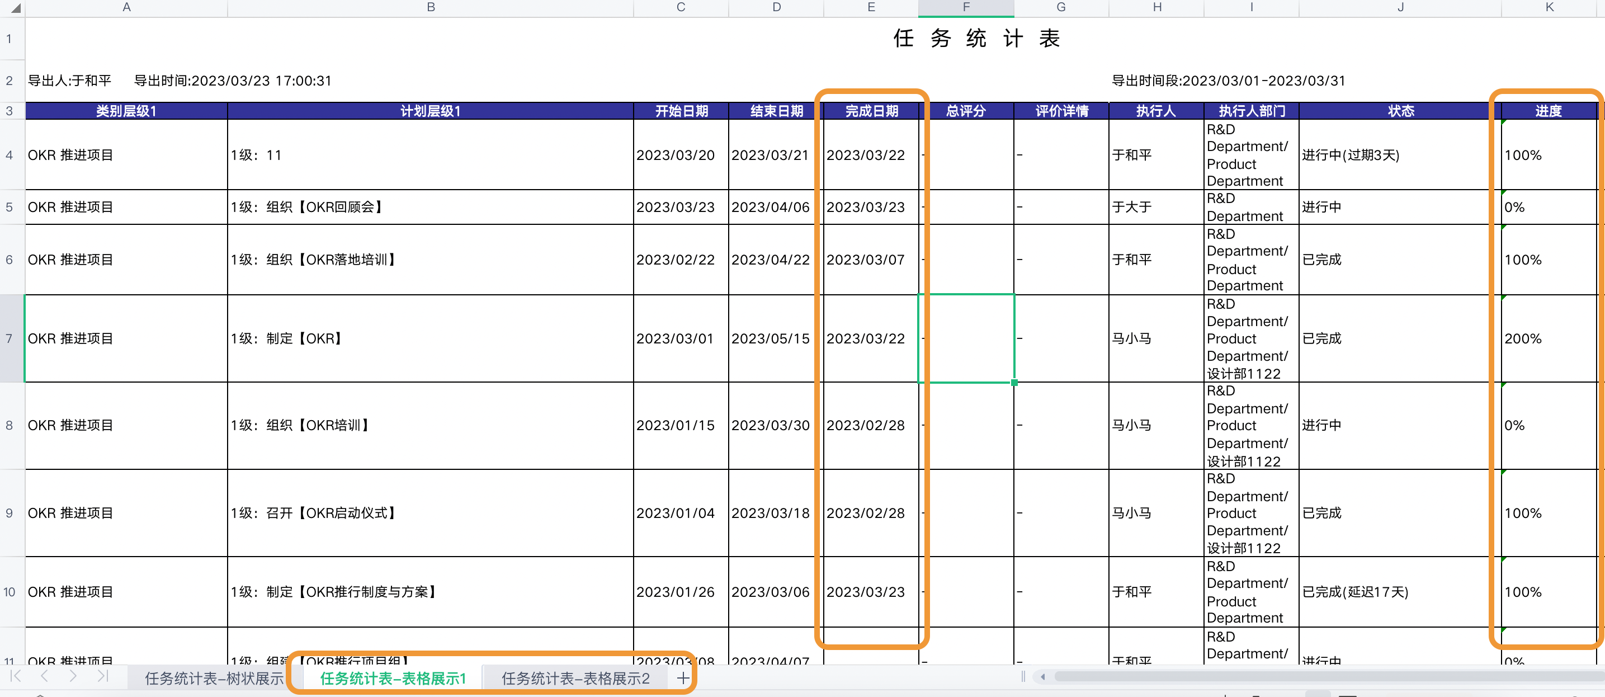Image resolution: width=1605 pixels, height=697 pixels.
Task: Click the 任务统计表 title cell
Action: tap(976, 39)
